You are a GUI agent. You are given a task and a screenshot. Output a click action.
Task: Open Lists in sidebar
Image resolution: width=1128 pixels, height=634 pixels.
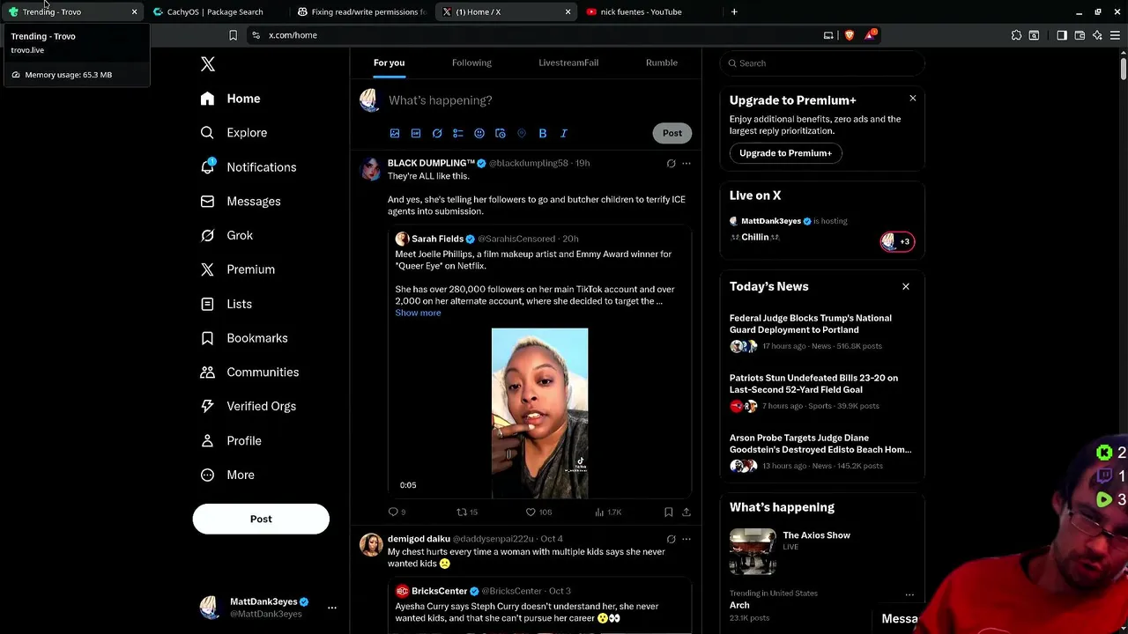[226, 304]
